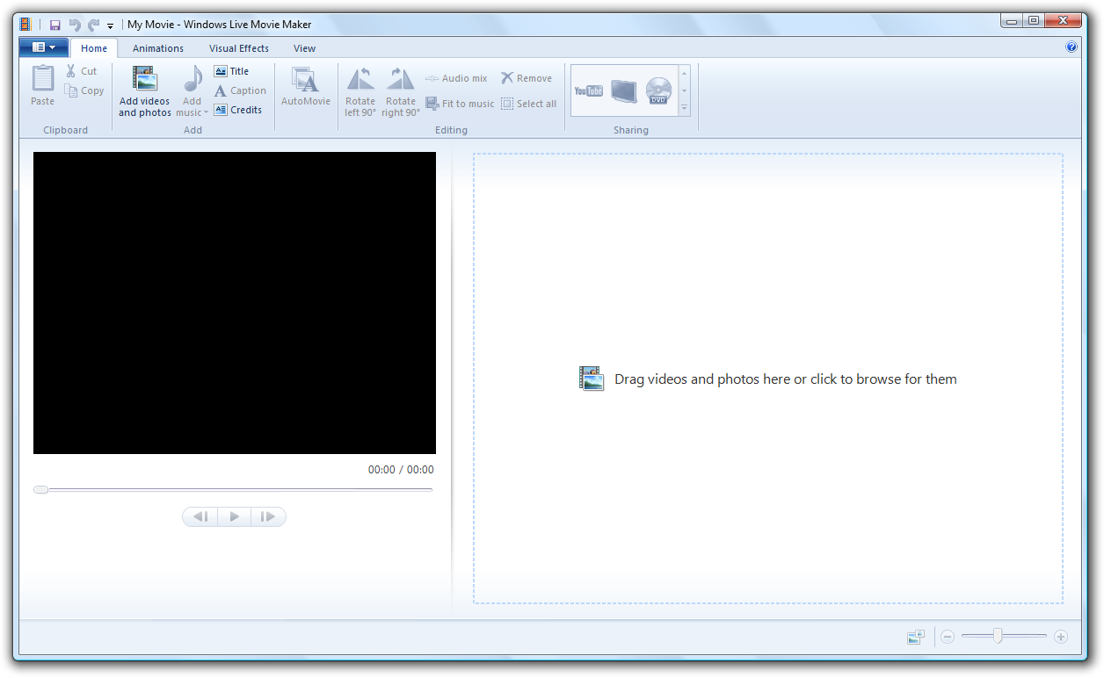Click the thumbnail size icon in status bar
1104x678 pixels.
click(x=916, y=637)
